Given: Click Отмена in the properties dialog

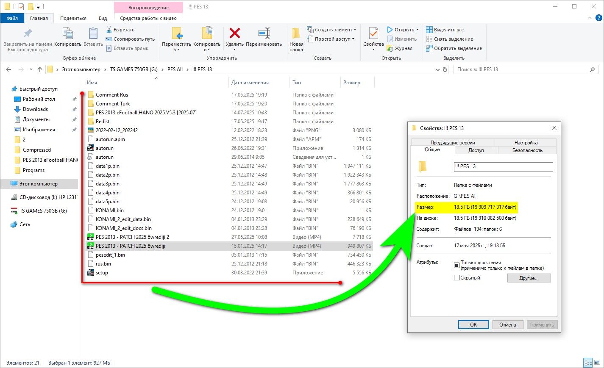Looking at the screenshot, I should click(x=507, y=325).
